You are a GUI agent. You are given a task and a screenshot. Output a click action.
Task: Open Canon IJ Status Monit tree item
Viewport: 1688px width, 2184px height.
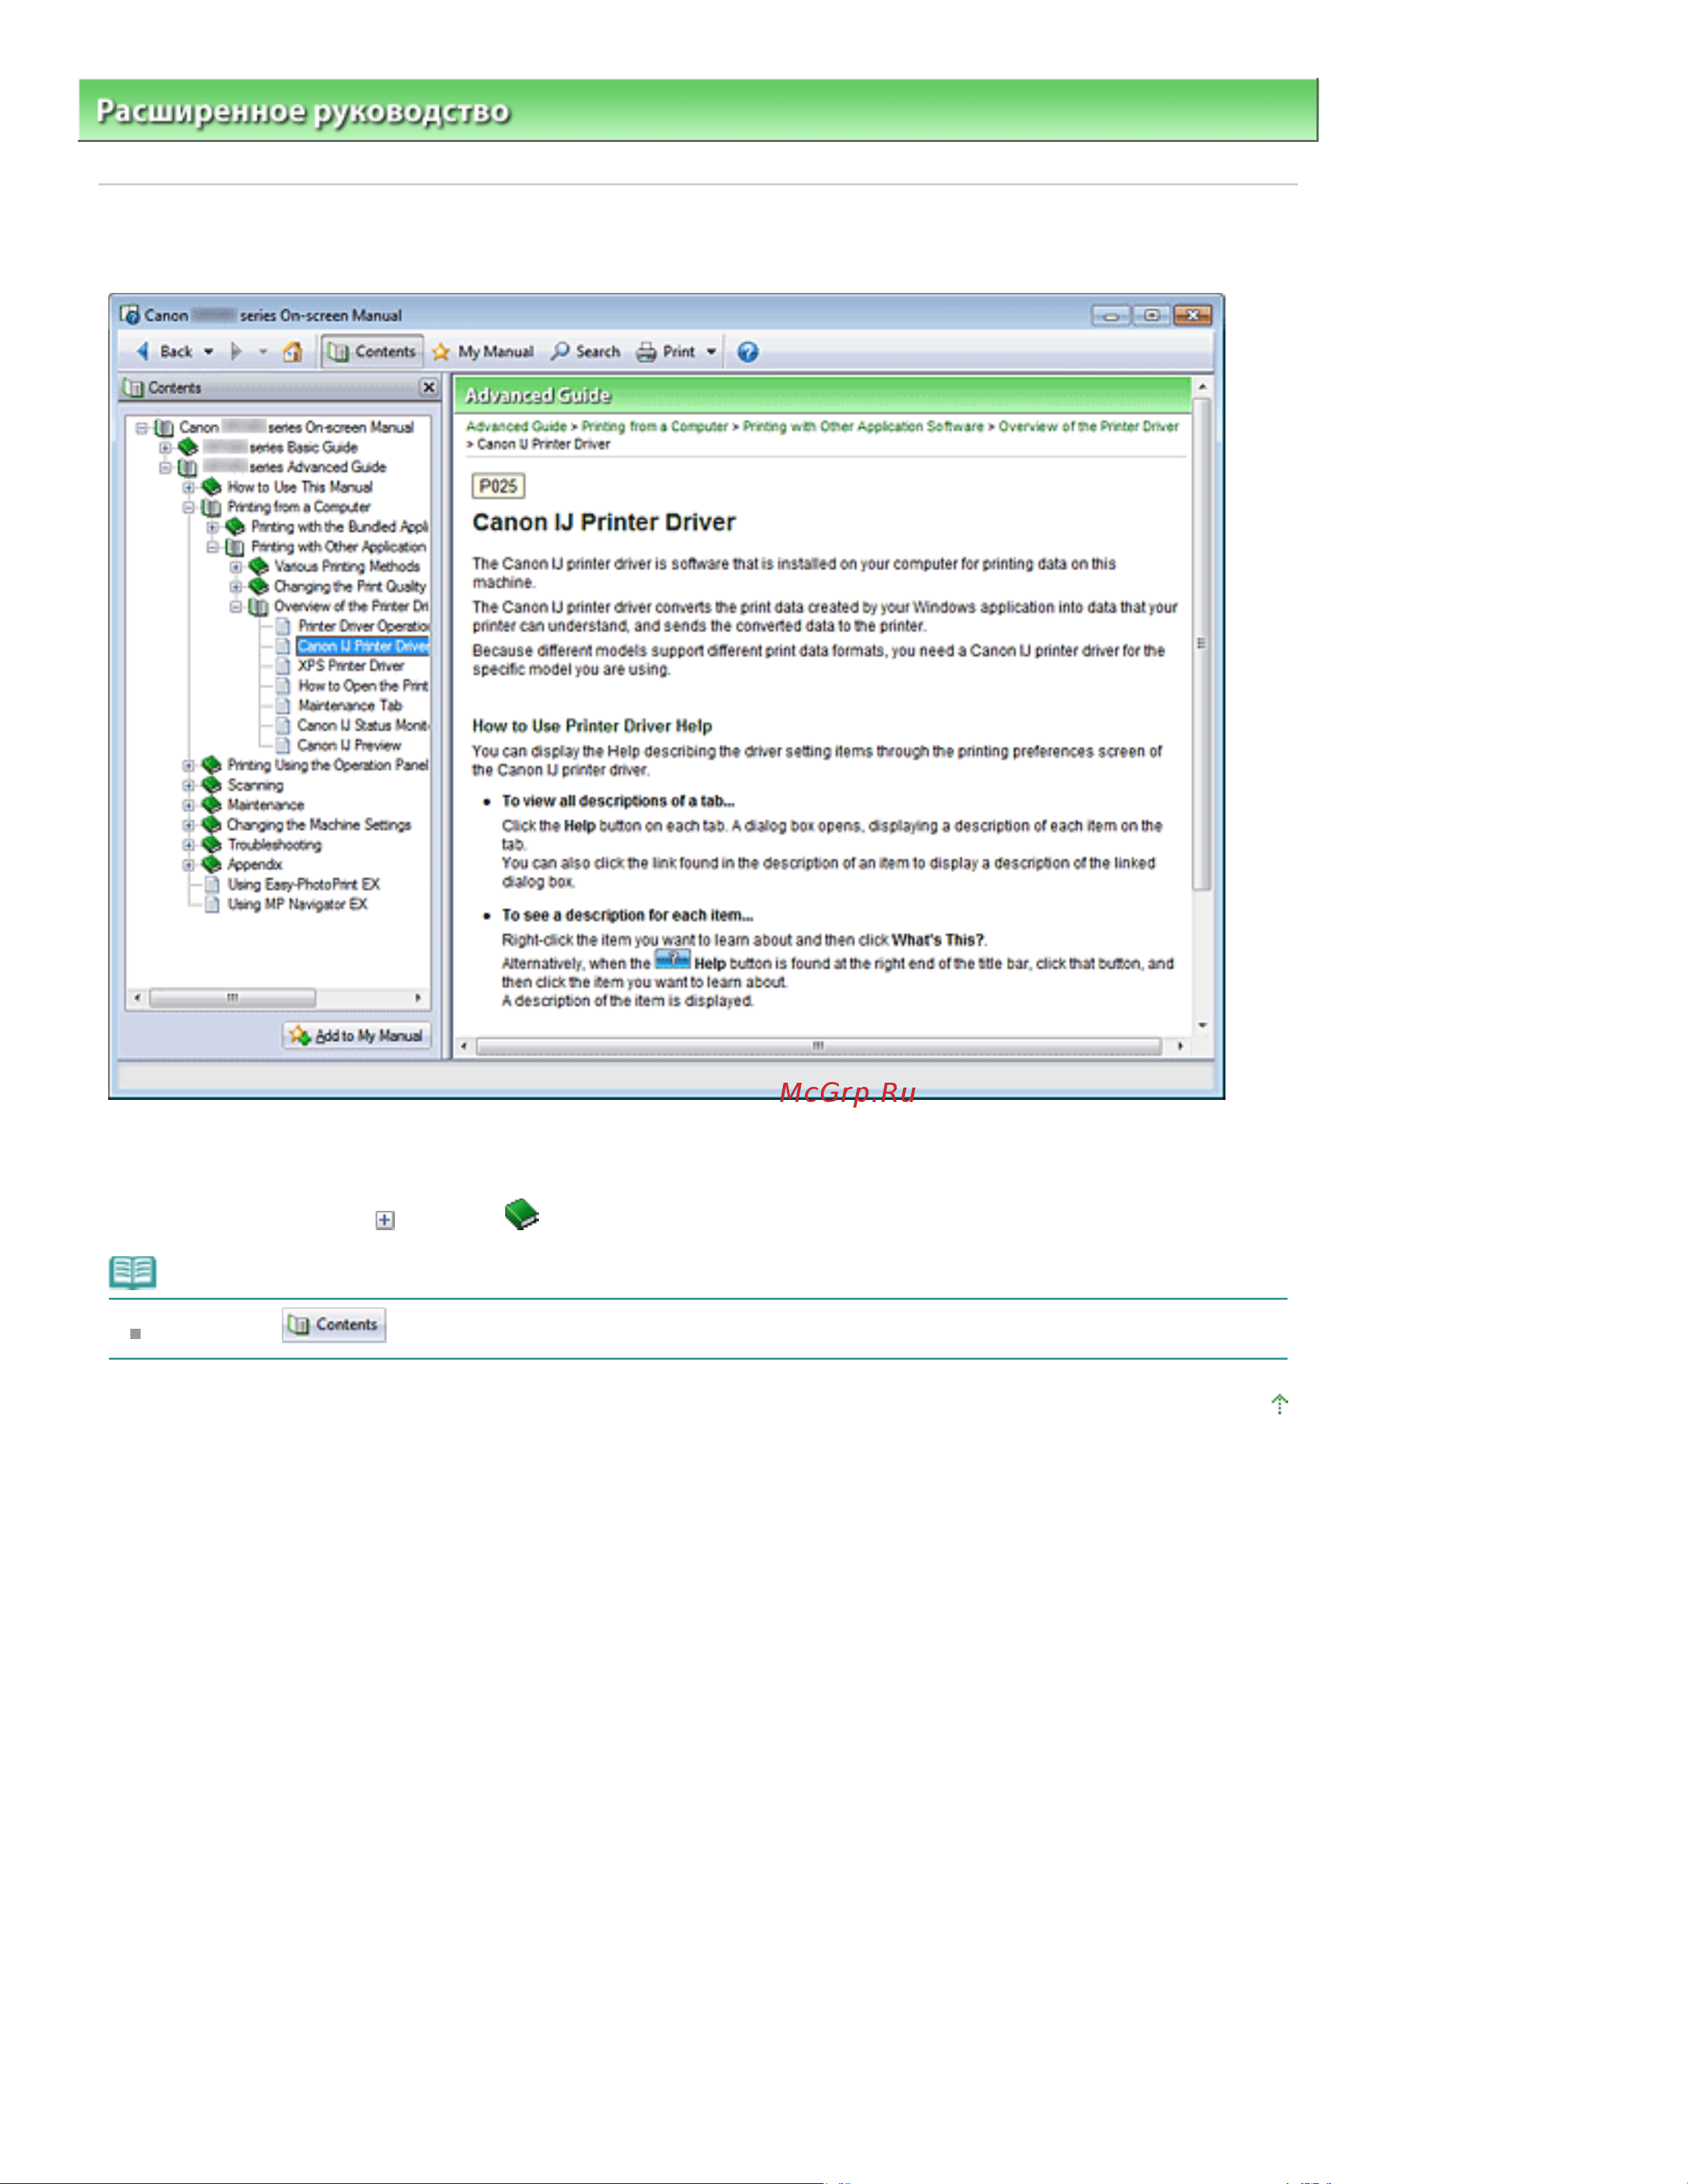(363, 726)
